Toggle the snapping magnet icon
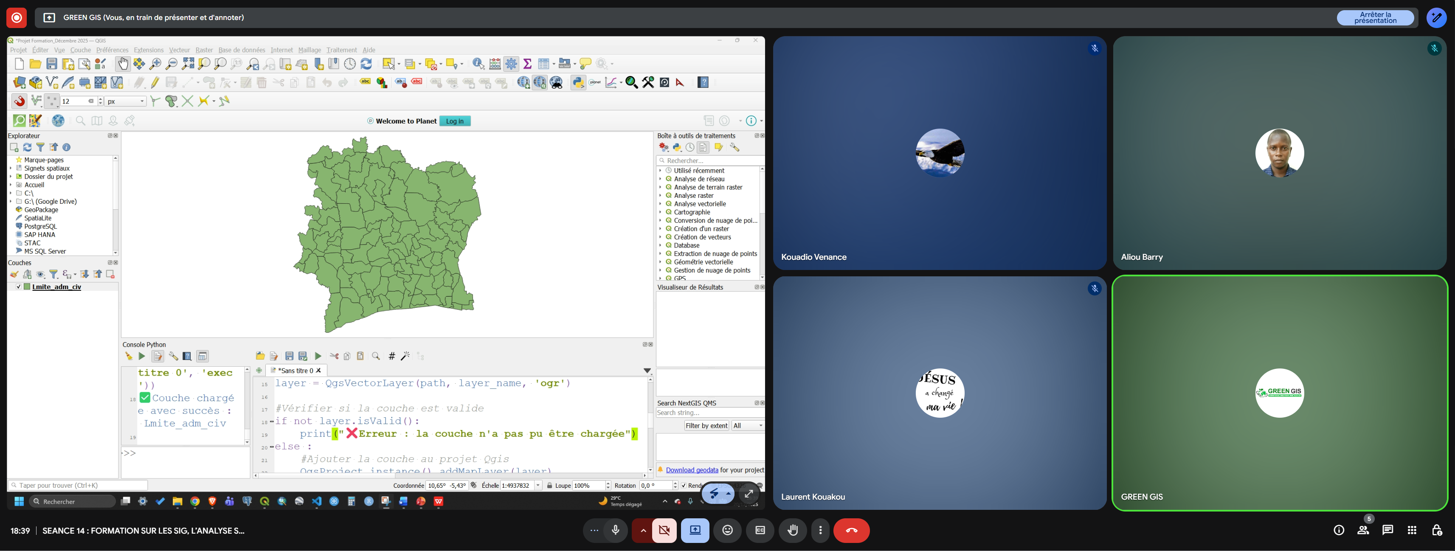Screen dimensions: 1455x551 tap(20, 101)
